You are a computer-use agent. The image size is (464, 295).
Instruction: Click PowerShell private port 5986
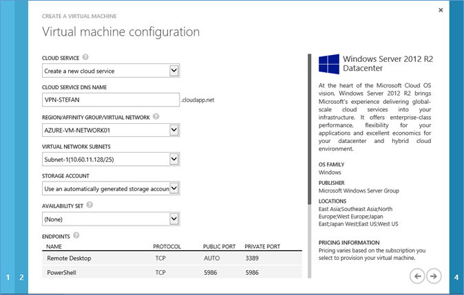[x=252, y=272]
